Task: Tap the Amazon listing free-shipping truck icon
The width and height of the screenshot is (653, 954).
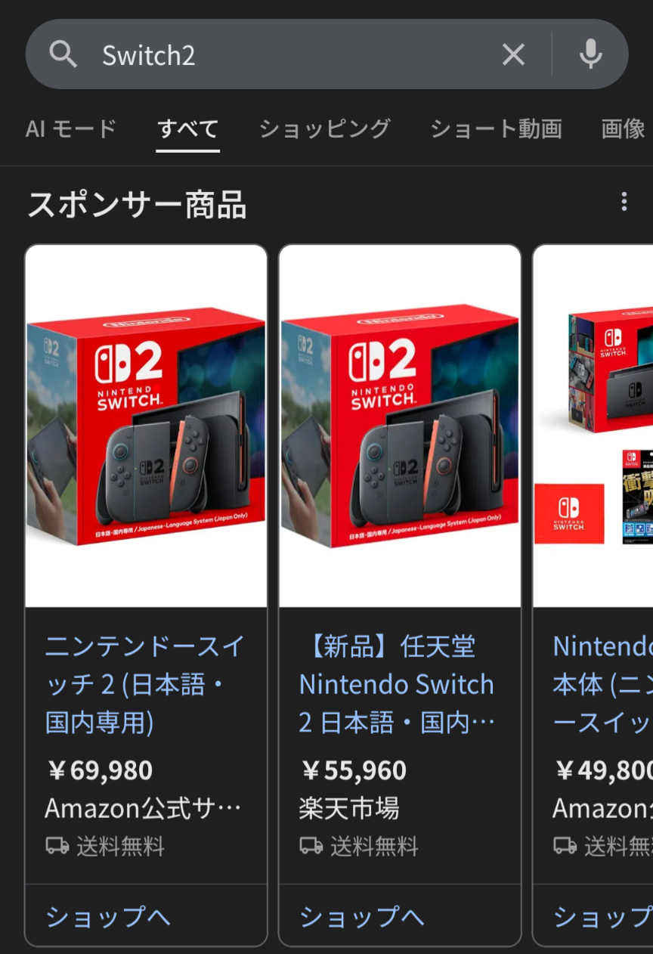Action: pyautogui.click(x=57, y=846)
